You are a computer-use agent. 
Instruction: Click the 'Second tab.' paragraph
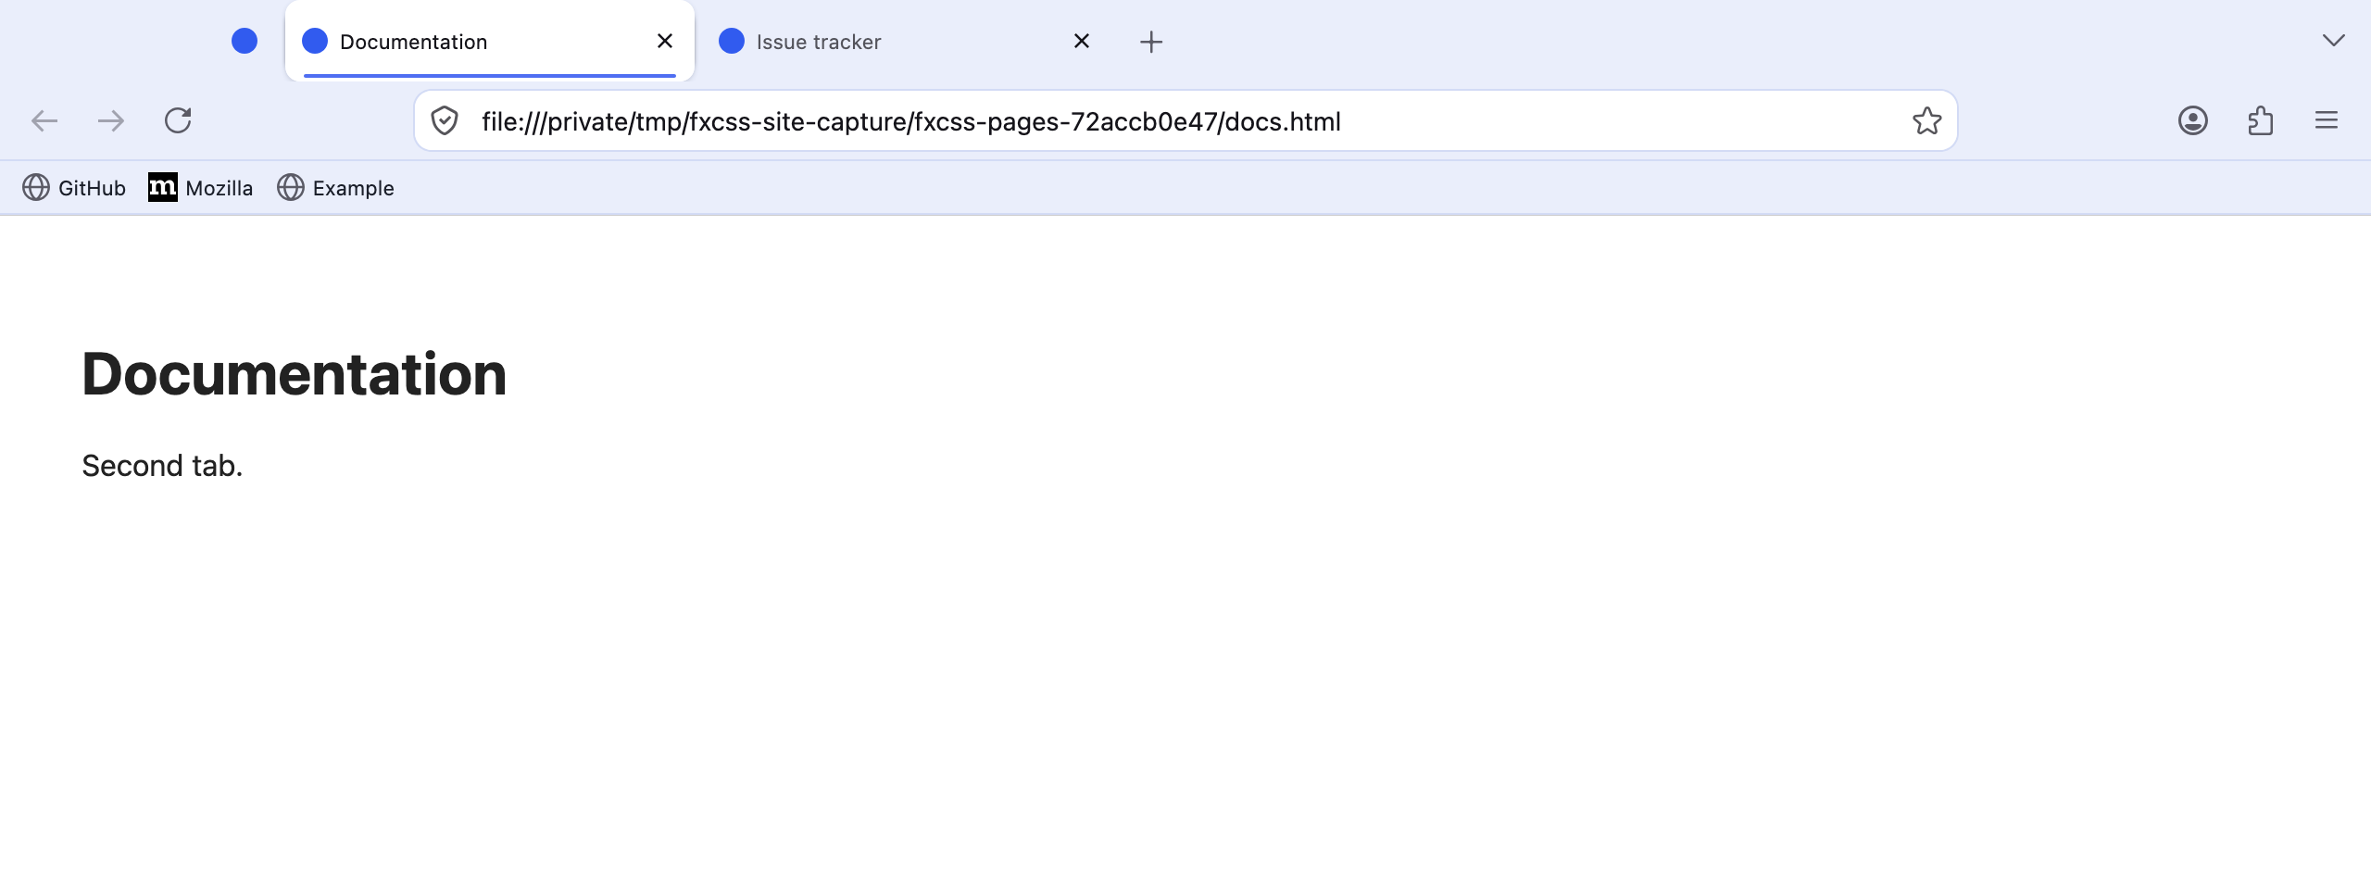pos(162,466)
